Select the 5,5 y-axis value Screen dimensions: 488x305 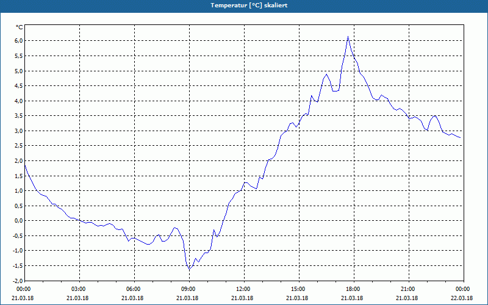[x=18, y=56]
